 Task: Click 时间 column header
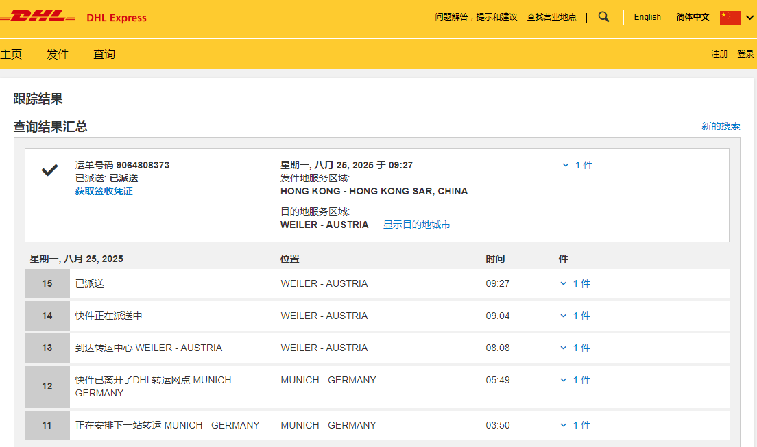click(x=495, y=259)
